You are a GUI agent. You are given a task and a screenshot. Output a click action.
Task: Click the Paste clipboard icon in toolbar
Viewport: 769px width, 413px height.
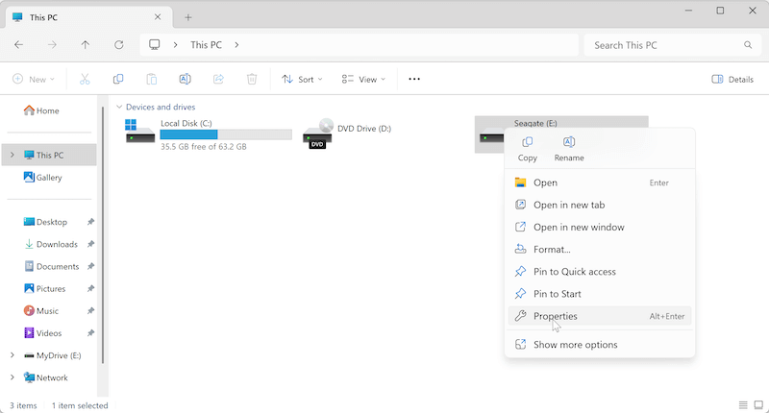[152, 79]
